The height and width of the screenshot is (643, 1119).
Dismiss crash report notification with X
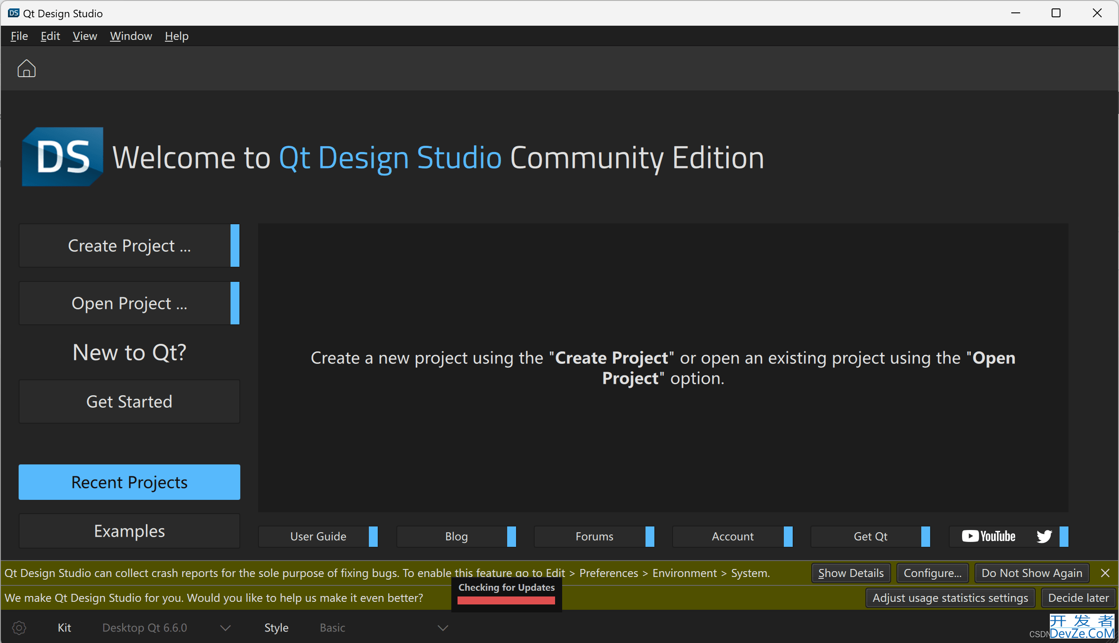(1105, 573)
